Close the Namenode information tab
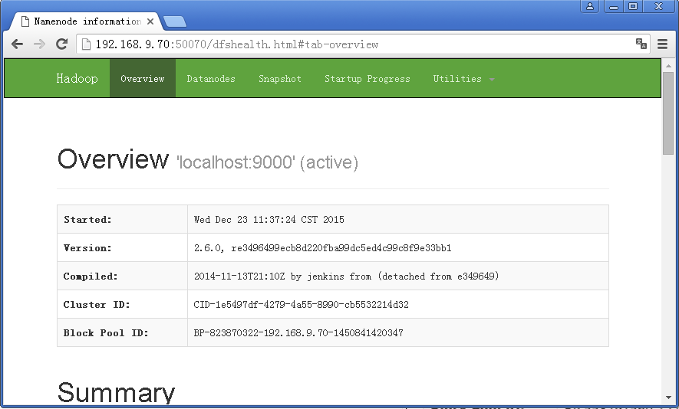This screenshot has height=409, width=679. coord(150,21)
